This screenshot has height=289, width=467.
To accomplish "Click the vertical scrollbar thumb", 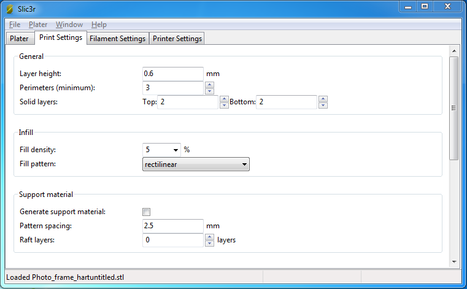I will 453,108.
